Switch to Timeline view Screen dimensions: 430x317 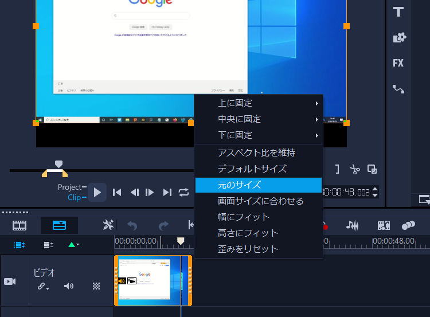(x=59, y=225)
